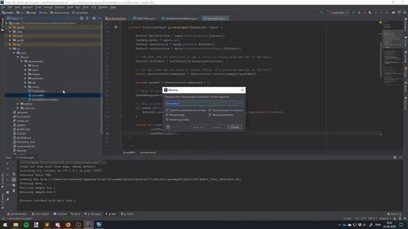
Task: Open File Explorer from taskbar
Action: pos(16,225)
